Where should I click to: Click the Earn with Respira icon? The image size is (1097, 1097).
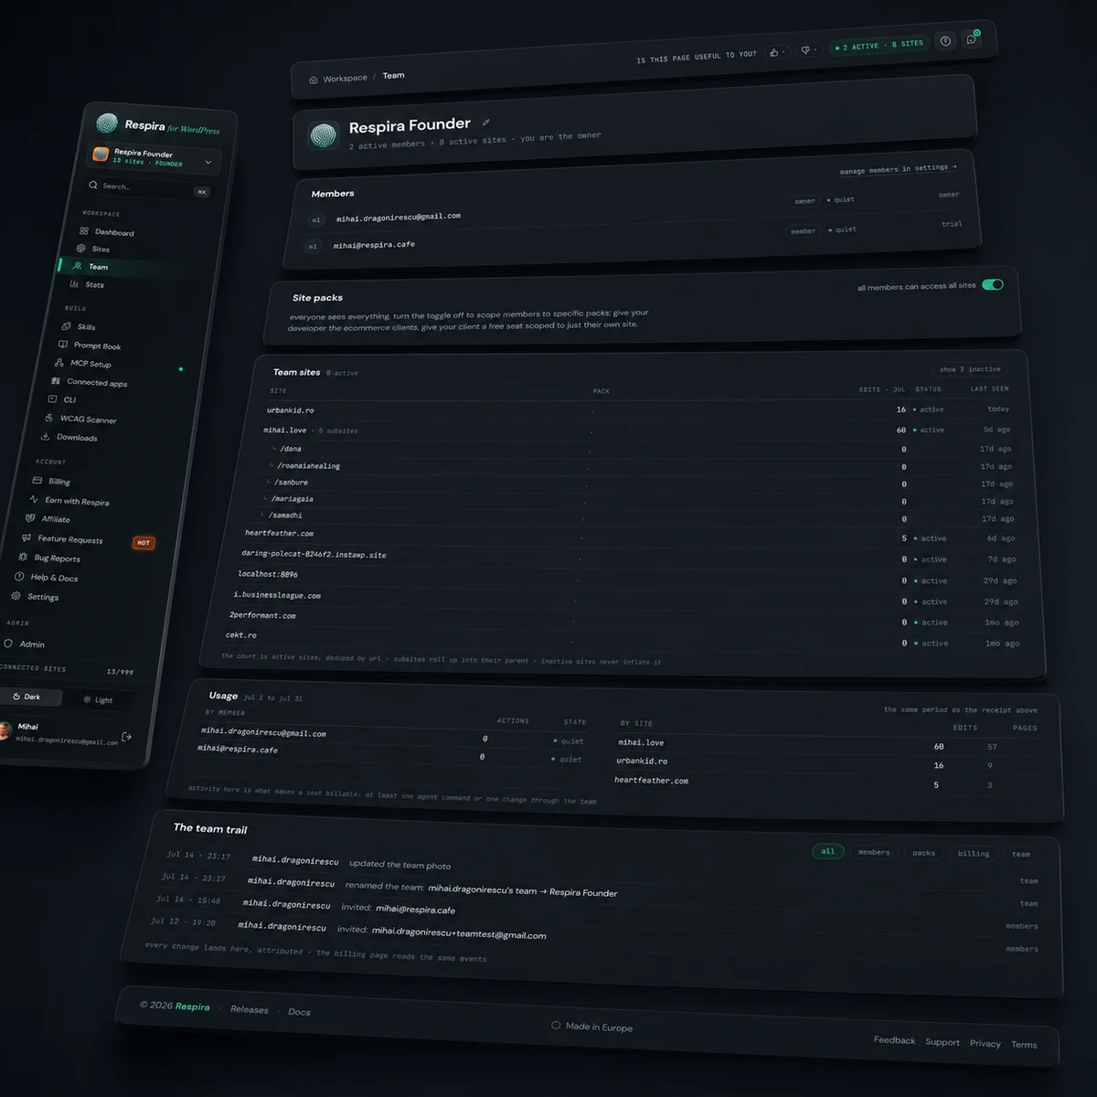[34, 499]
